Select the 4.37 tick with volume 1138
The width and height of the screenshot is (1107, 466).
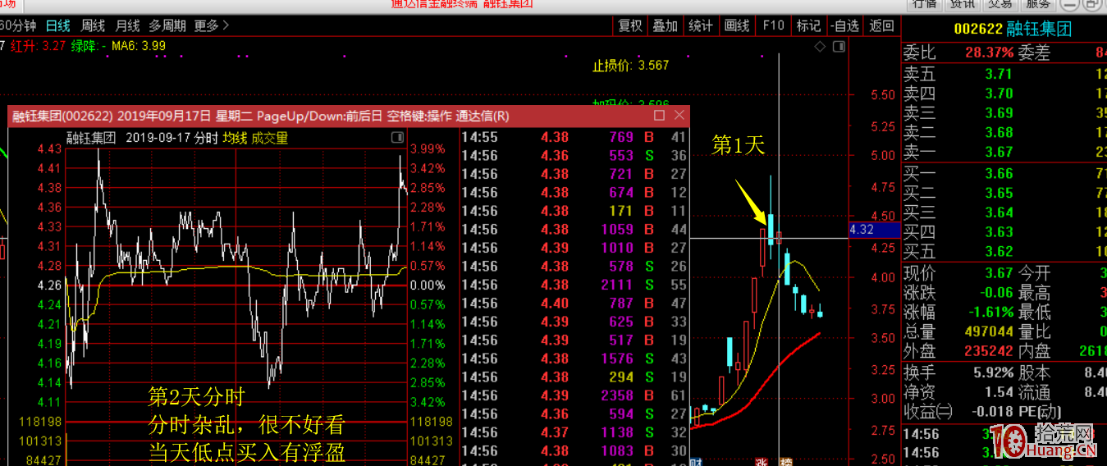[x=574, y=432]
